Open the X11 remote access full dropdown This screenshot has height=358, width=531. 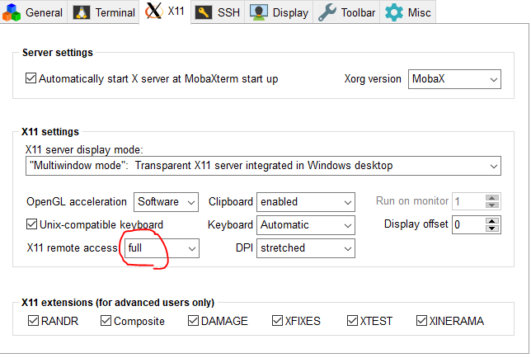tap(162, 248)
